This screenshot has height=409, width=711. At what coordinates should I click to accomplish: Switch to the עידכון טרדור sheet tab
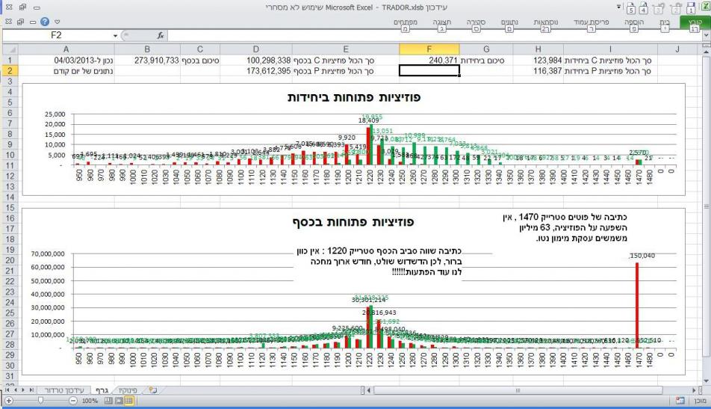pyautogui.click(x=65, y=390)
